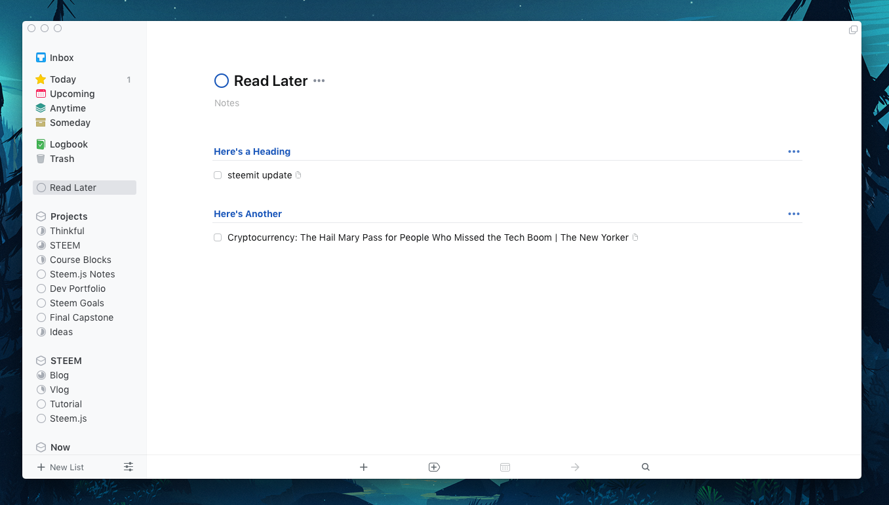Image resolution: width=889 pixels, height=505 pixels.
Task: Open options menu for Here's Another
Action: click(x=794, y=214)
